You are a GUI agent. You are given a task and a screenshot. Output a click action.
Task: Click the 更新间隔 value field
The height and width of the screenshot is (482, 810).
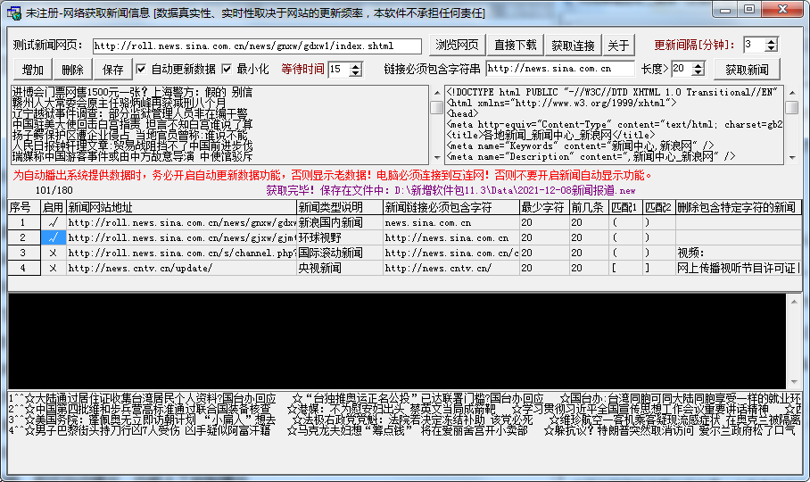pos(754,45)
